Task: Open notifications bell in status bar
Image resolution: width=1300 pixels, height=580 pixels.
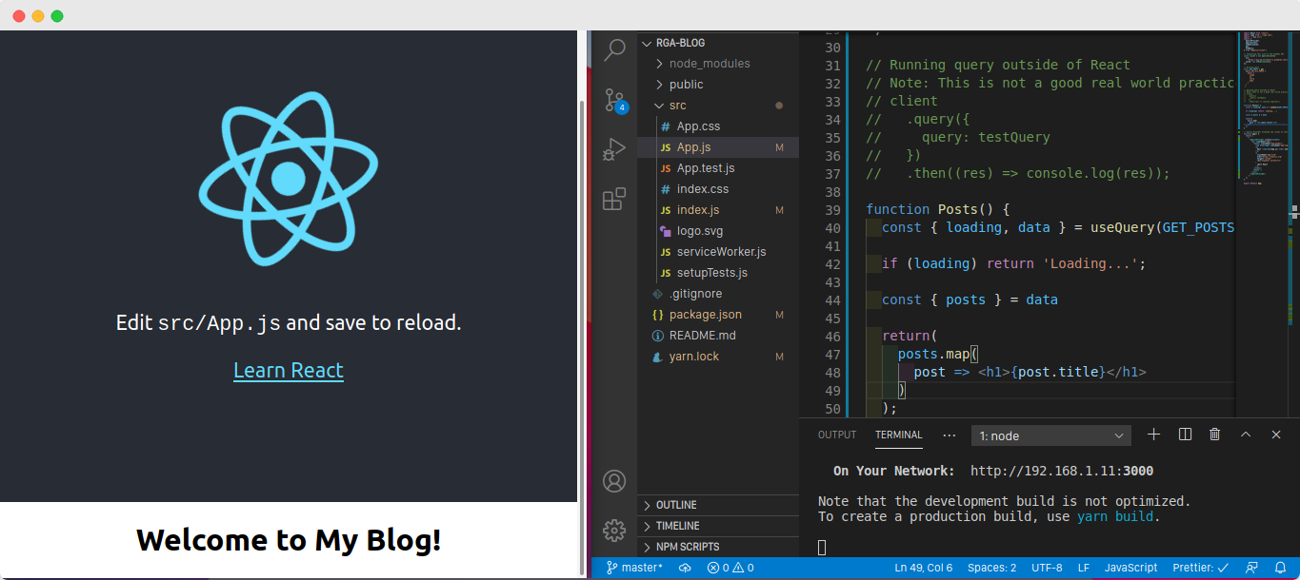Action: click(x=1280, y=568)
